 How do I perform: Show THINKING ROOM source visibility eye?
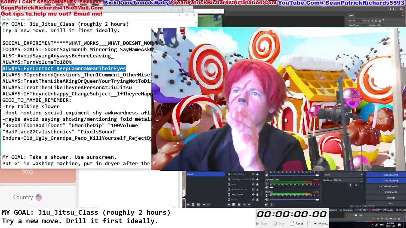[253, 189]
